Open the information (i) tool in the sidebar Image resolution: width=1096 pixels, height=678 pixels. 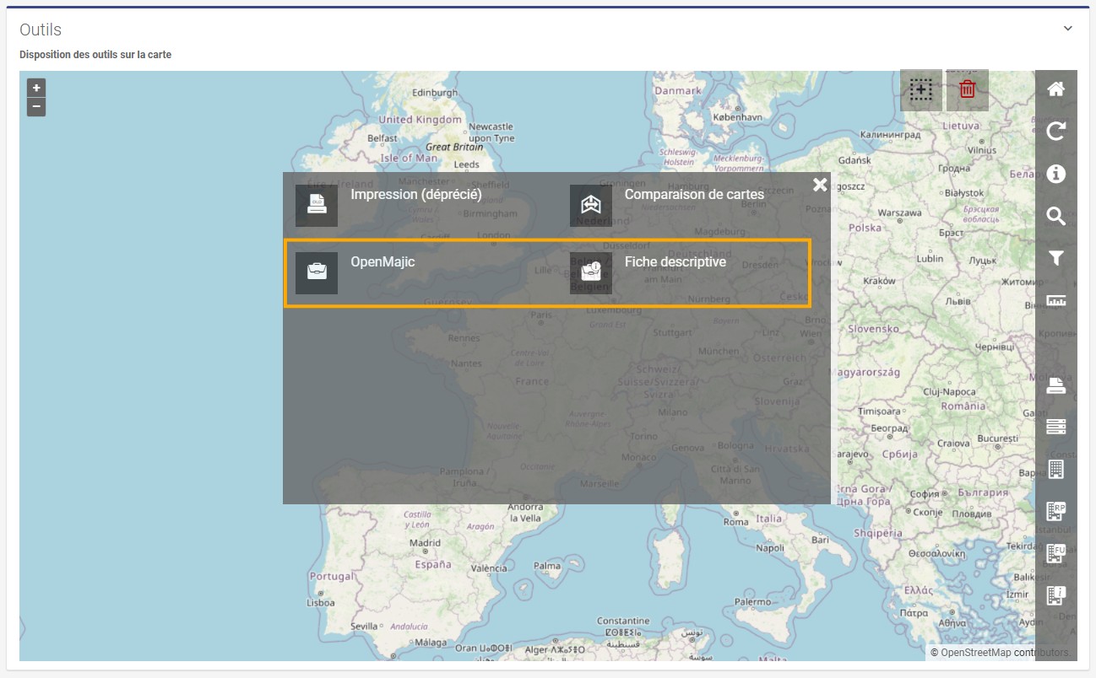1055,174
